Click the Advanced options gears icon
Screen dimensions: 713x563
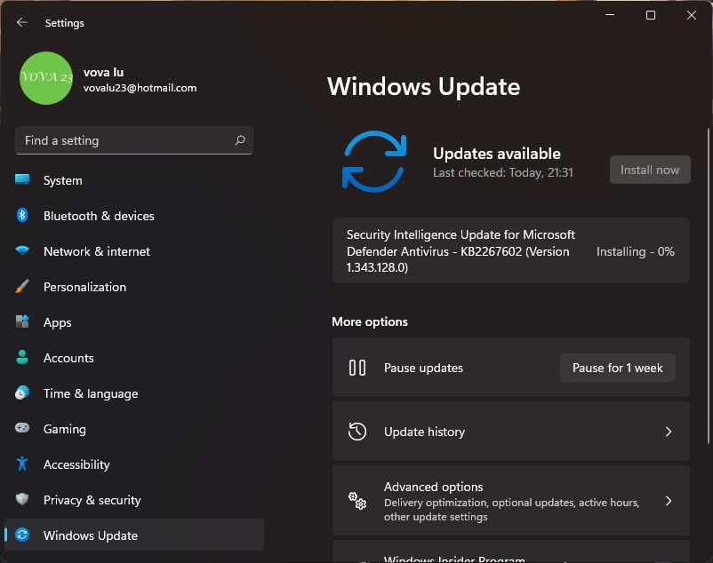click(357, 501)
